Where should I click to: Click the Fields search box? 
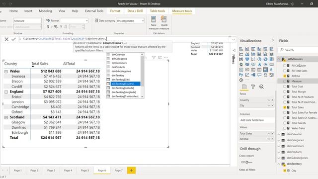299,50
